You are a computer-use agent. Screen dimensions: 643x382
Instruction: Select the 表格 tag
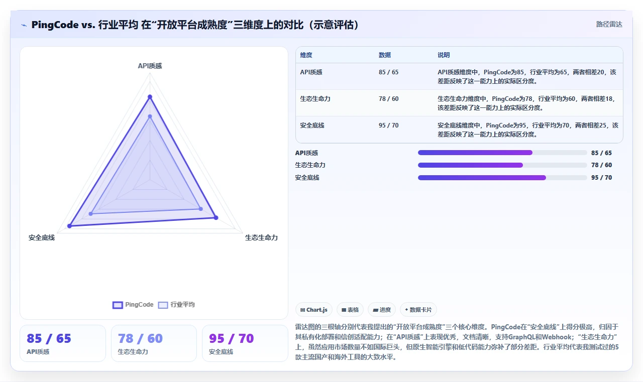pyautogui.click(x=350, y=310)
